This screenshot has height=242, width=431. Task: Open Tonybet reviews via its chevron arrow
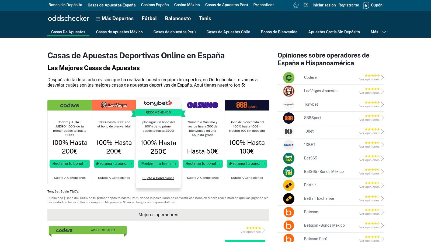pos(382,105)
